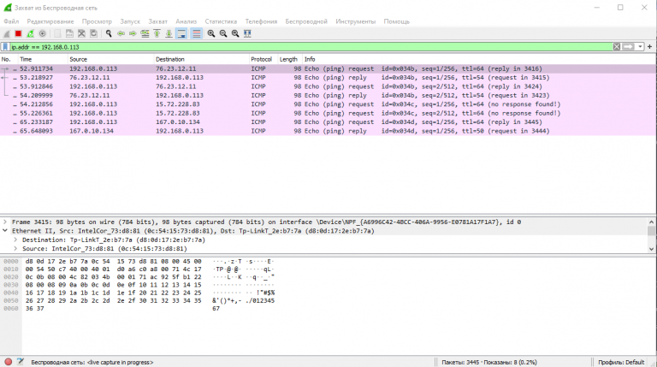Select packet at time 65.648093
Image resolution: width=657 pixels, height=367 pixels.
tap(328, 131)
